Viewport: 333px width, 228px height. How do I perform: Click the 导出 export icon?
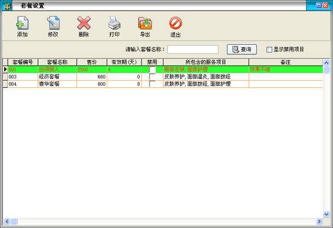145,23
